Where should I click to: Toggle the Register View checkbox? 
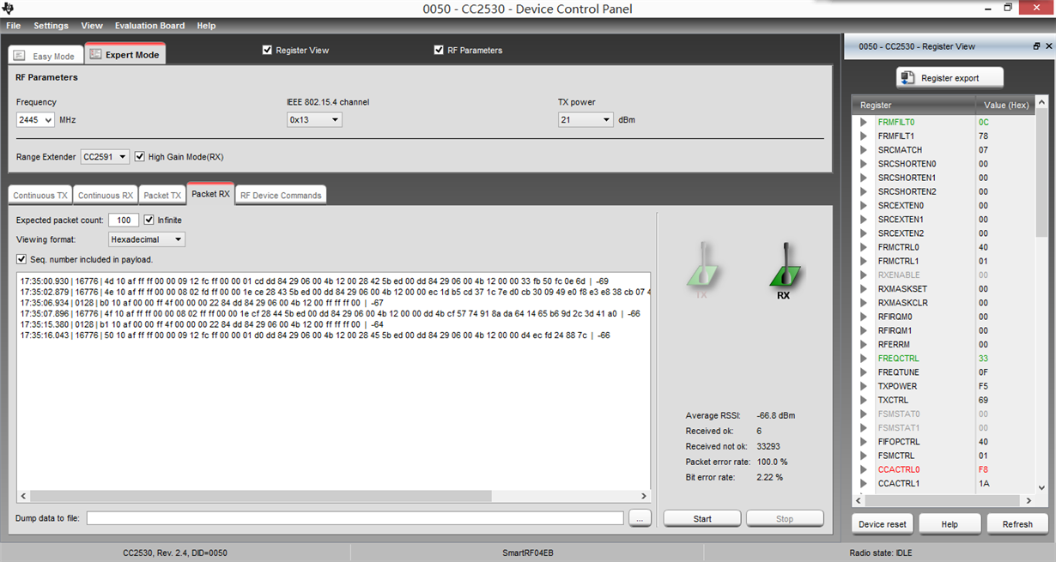coord(267,50)
